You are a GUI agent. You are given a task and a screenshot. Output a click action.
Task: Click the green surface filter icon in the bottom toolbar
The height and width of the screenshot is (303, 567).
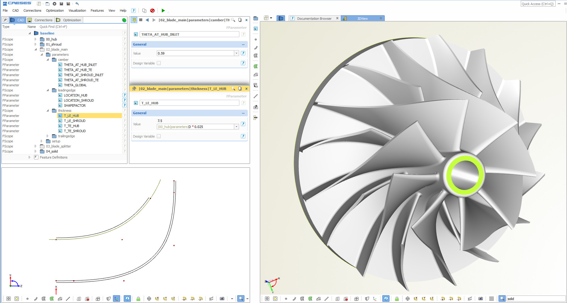(x=310, y=299)
